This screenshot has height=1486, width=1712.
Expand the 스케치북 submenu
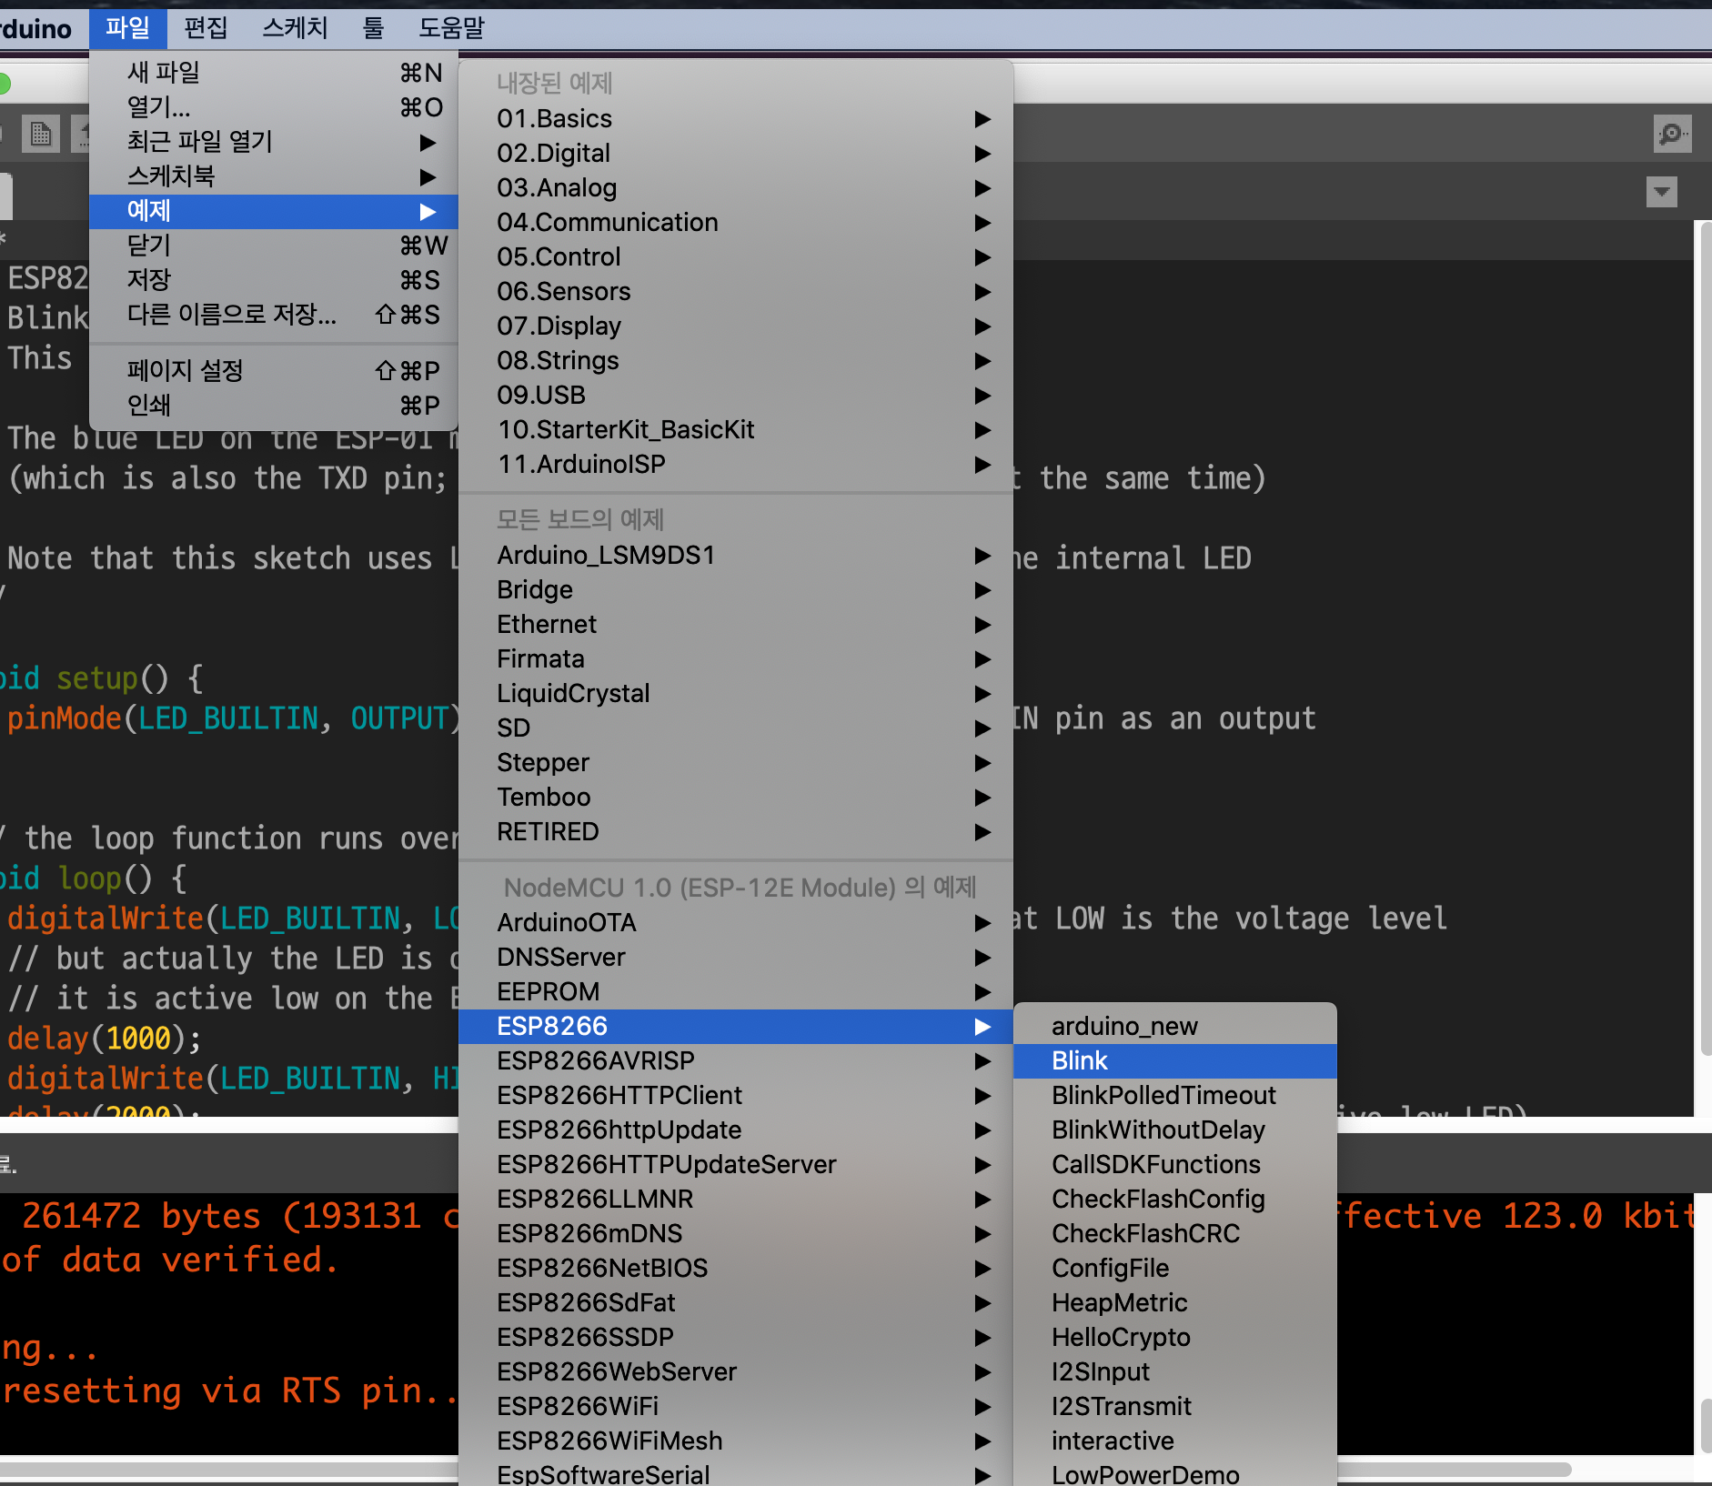pyautogui.click(x=273, y=176)
